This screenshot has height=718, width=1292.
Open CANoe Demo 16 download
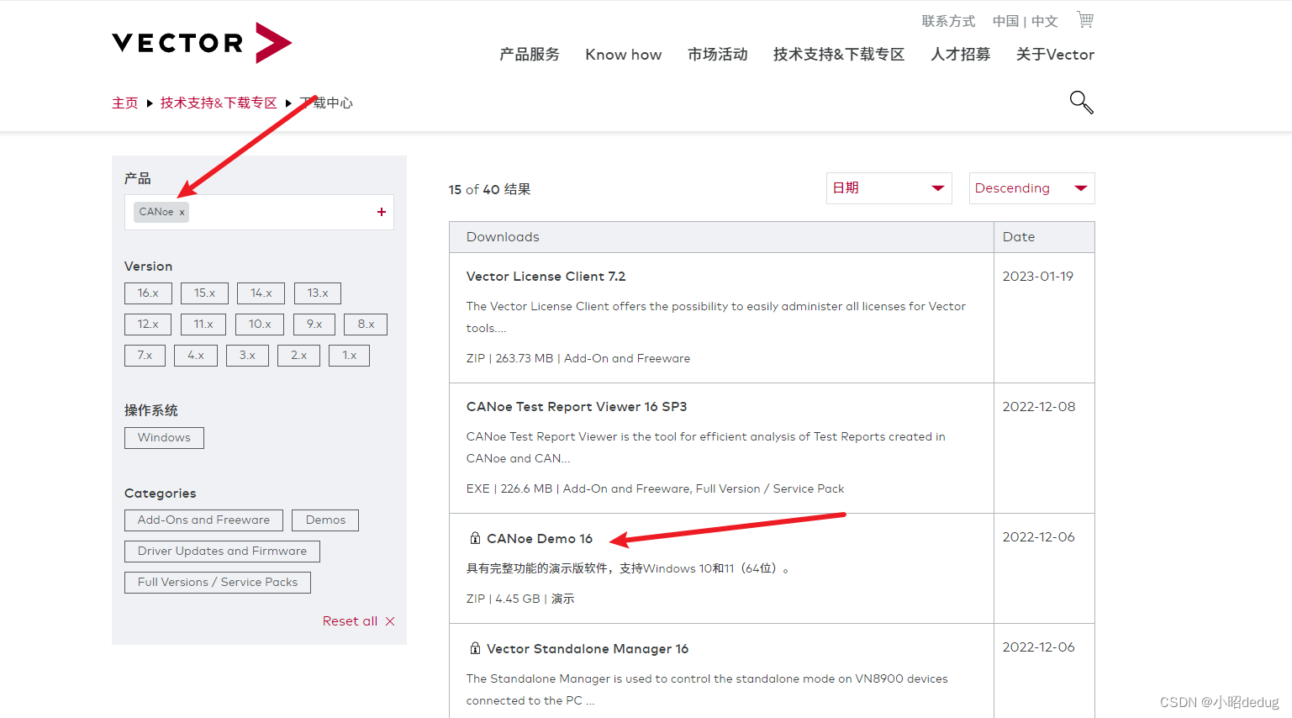point(540,539)
